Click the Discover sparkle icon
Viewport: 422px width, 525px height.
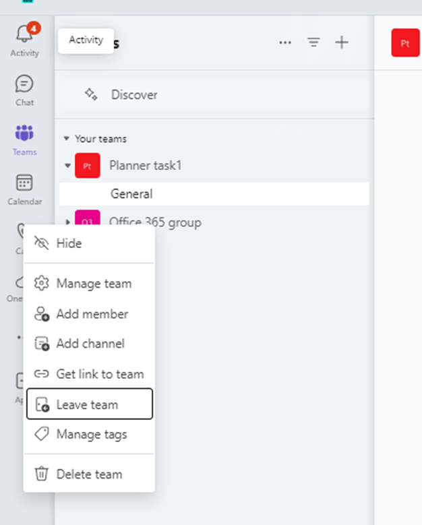point(91,94)
